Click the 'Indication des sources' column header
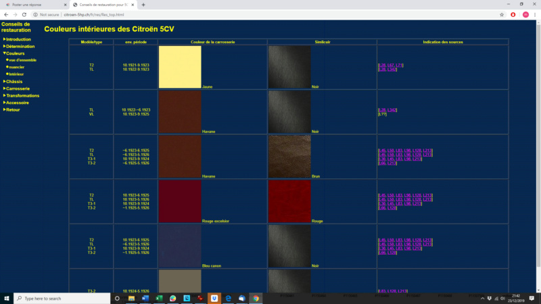The image size is (541, 304). (x=443, y=42)
